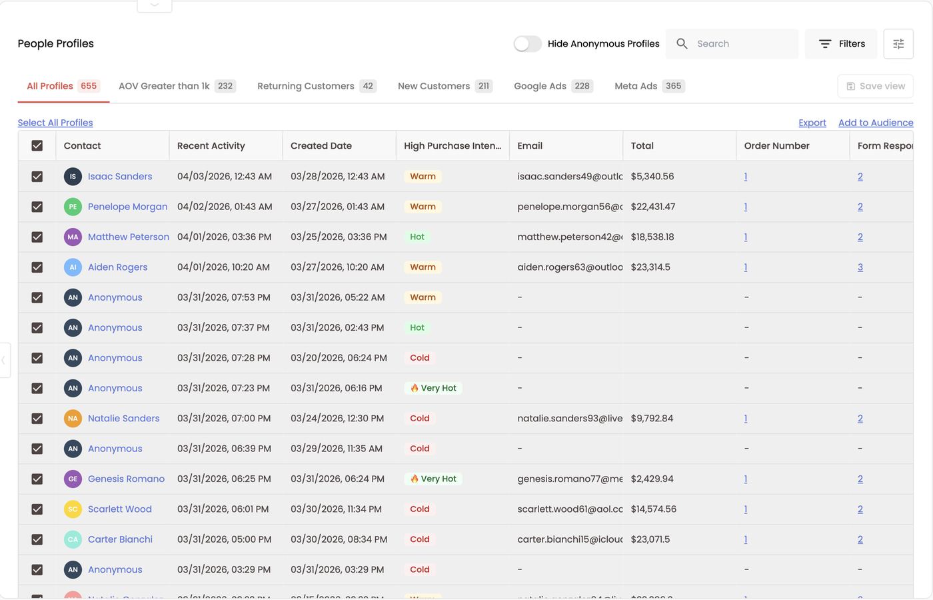Open Returning Customers tab
Screen dimensions: 933x600
[x=317, y=86]
